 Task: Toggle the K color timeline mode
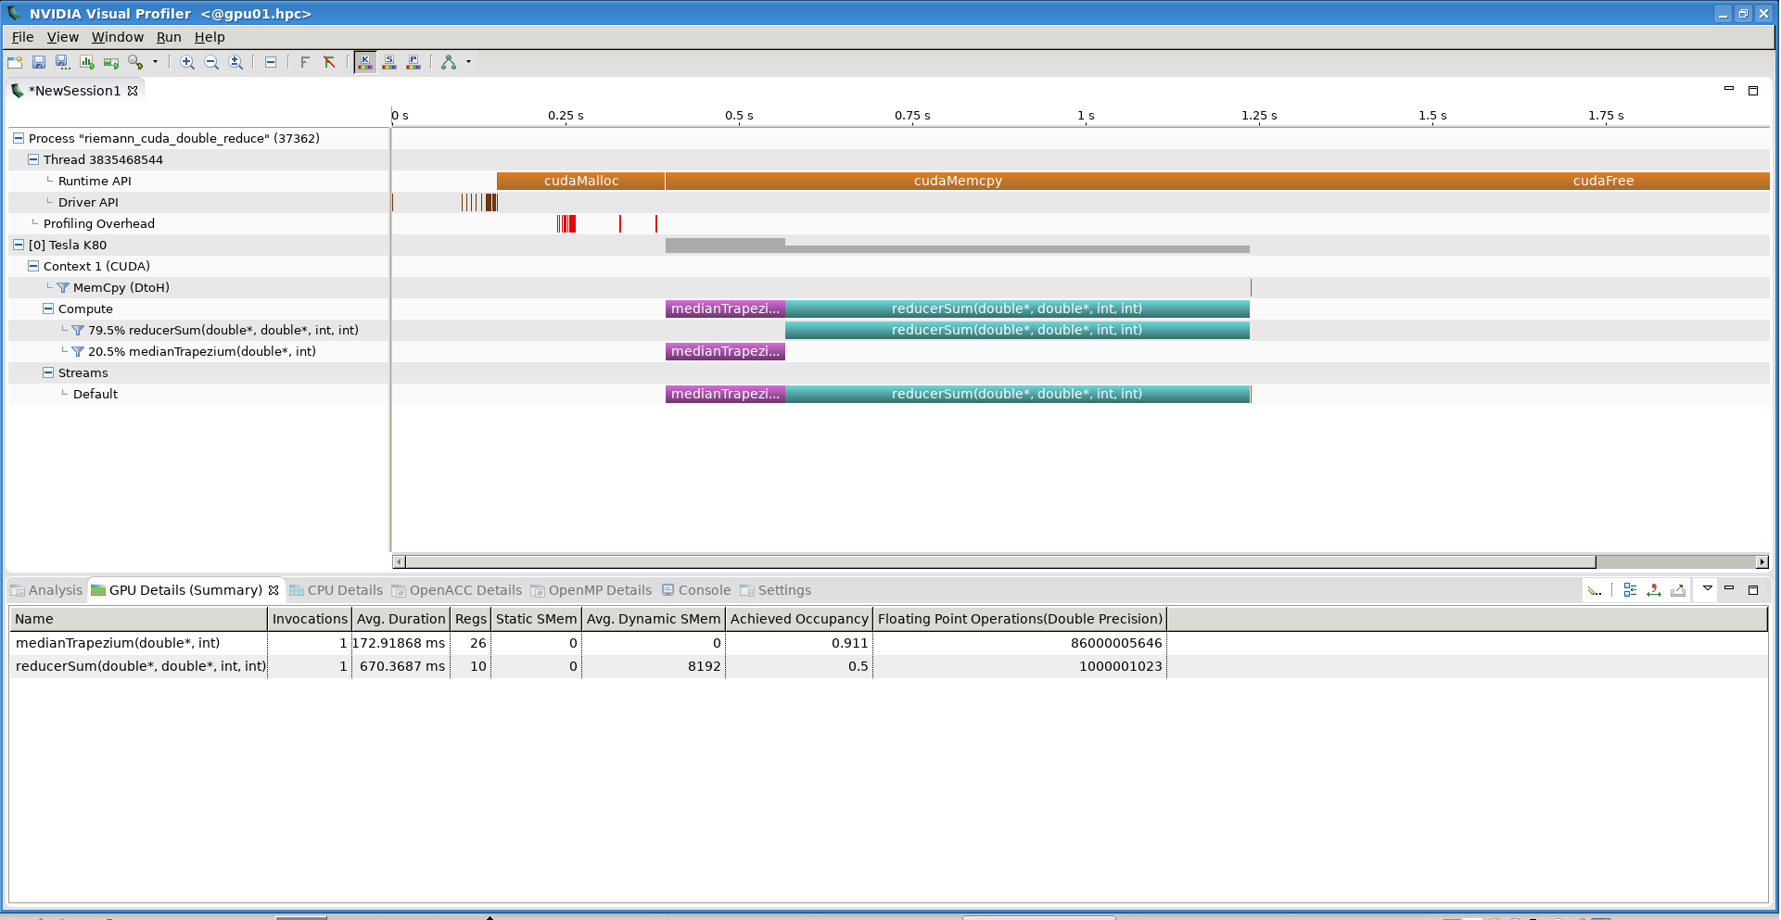pos(365,62)
